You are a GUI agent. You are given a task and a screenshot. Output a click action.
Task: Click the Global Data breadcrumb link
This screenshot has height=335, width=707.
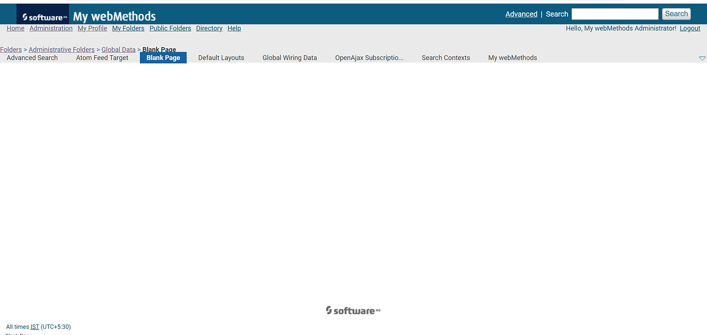[118, 50]
